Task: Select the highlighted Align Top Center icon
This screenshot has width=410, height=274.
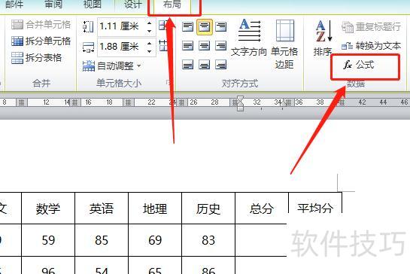Action: coord(204,26)
